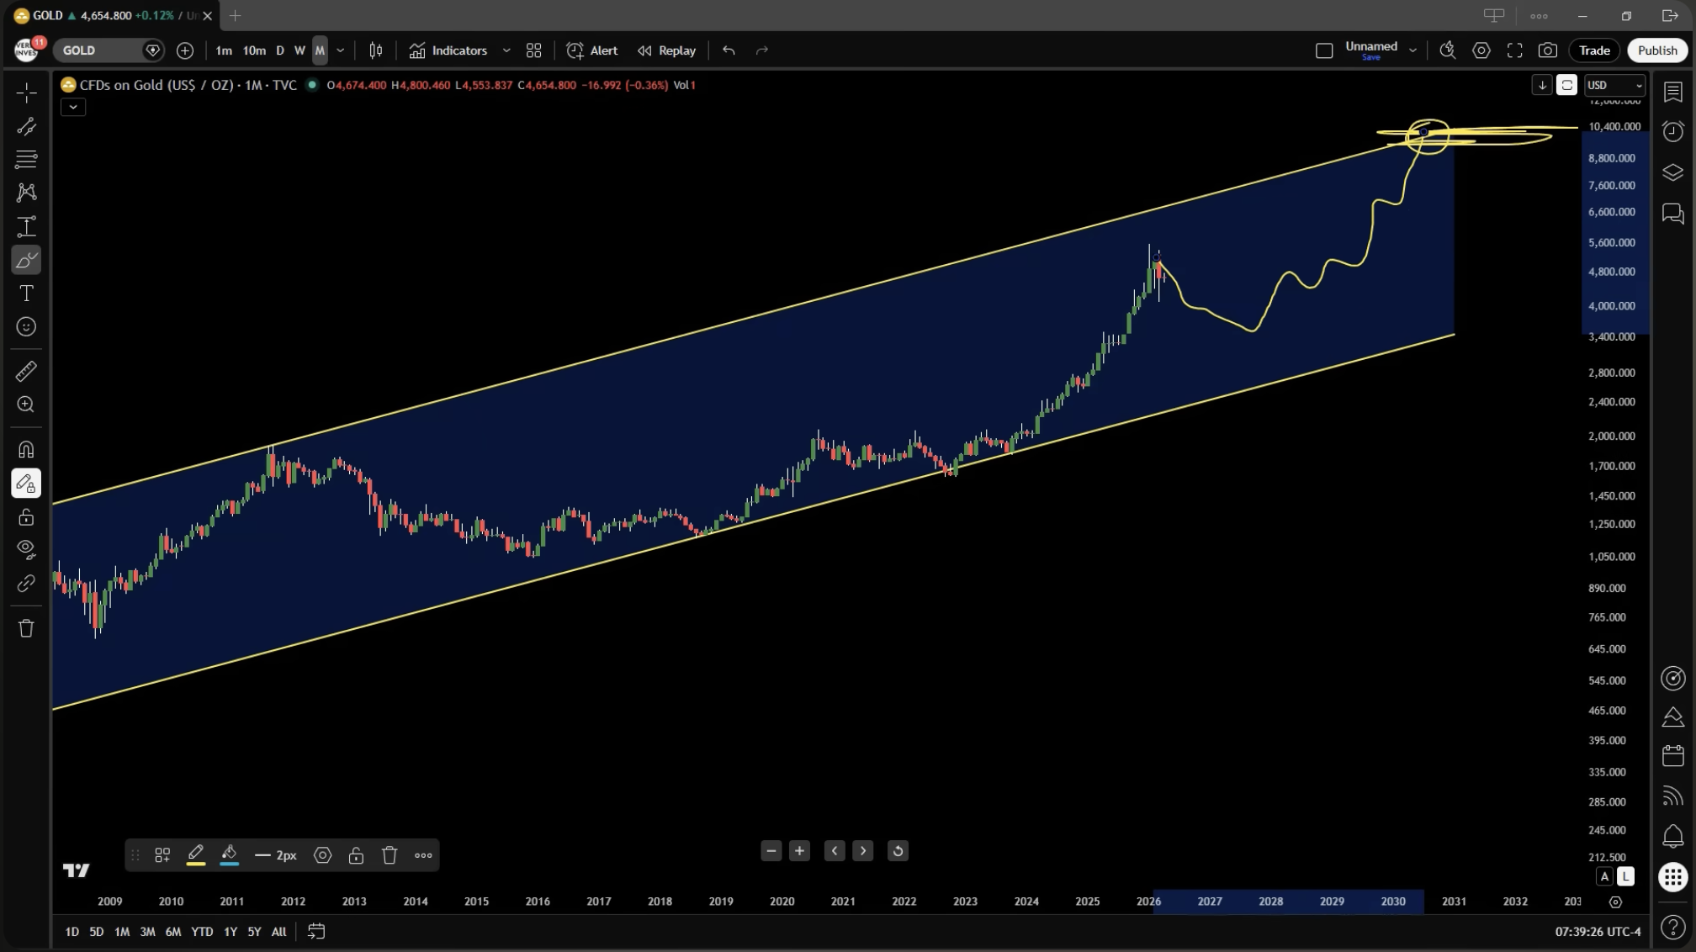This screenshot has width=1696, height=952.
Task: Click the Trade button
Action: [x=1593, y=50]
